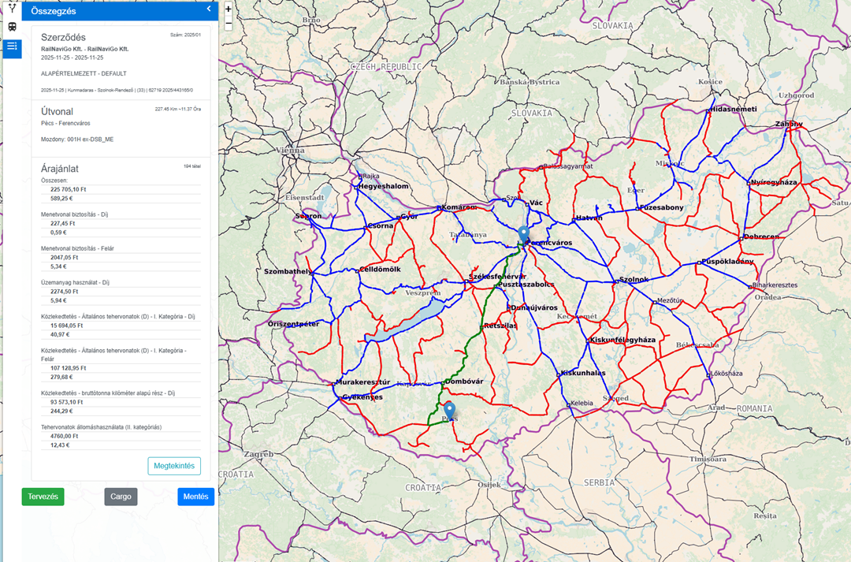Open the route planning fork icon tab
This screenshot has height=562, width=851.
coord(12,7)
